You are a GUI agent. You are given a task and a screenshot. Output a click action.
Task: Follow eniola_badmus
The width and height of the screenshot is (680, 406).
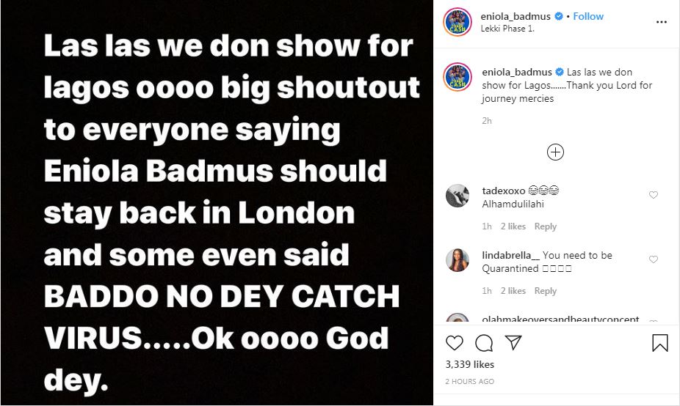588,16
